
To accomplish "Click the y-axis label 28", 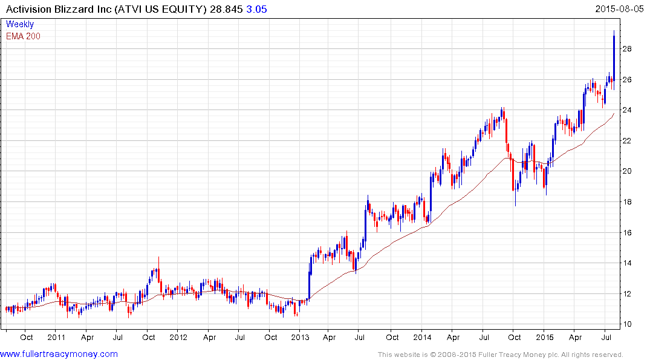I will 627,49.
